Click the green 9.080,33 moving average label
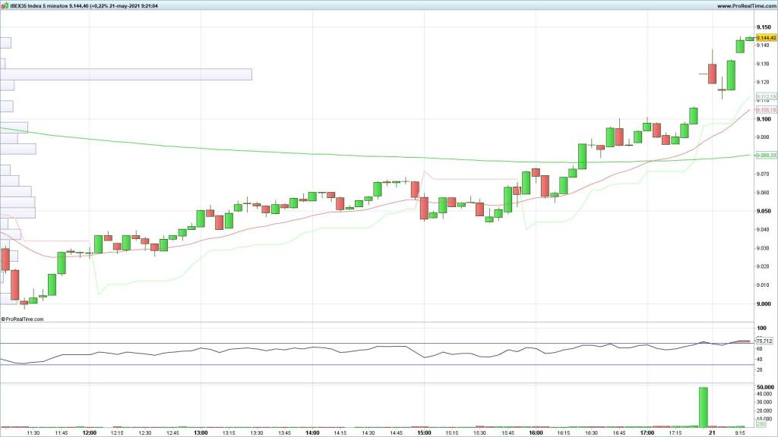 coord(764,156)
